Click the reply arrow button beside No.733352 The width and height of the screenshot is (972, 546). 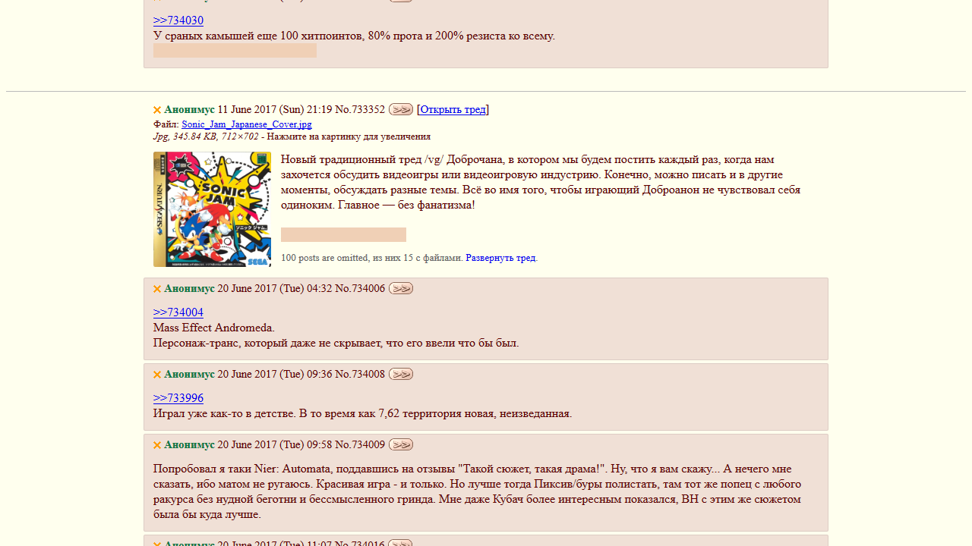click(401, 109)
